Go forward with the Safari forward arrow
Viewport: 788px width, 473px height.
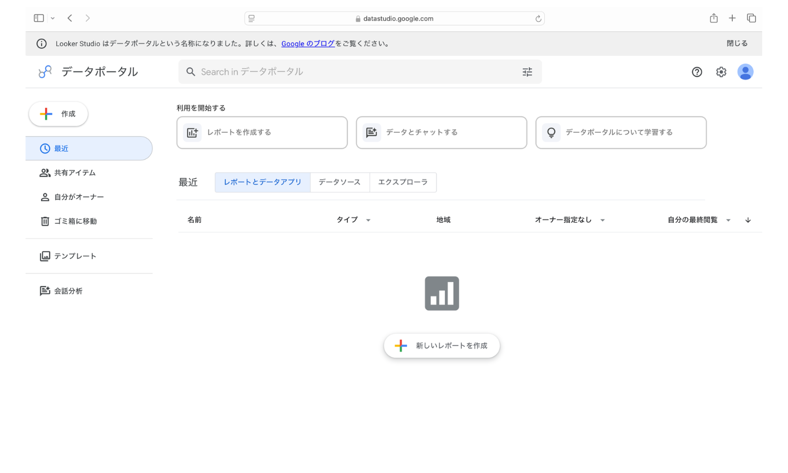88,18
